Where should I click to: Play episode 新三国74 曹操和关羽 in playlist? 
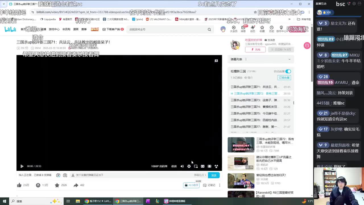(x=260, y=107)
